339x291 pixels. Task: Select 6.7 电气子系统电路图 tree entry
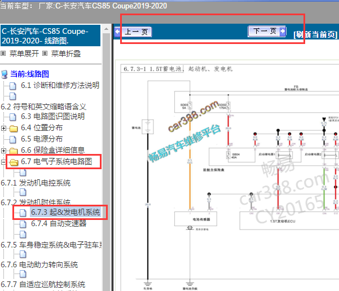click(x=56, y=161)
